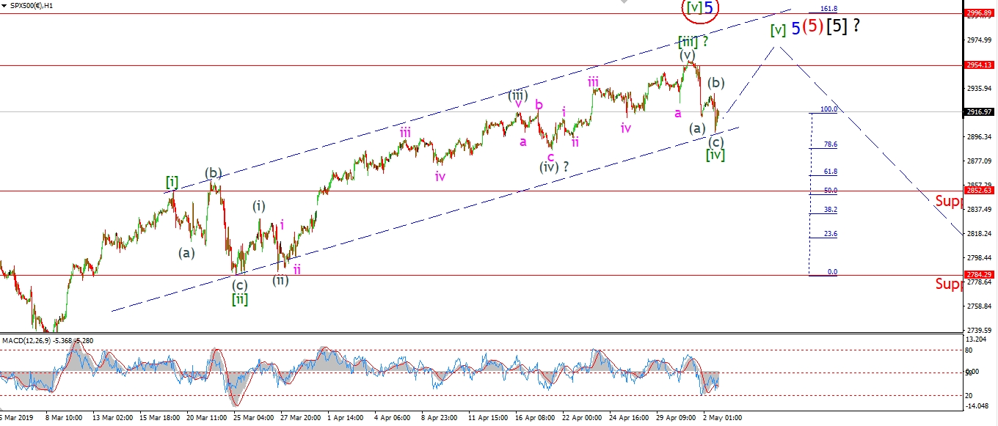Click the 20 Mar 11:00 date label
This screenshot has height=426, width=998.
(x=206, y=418)
